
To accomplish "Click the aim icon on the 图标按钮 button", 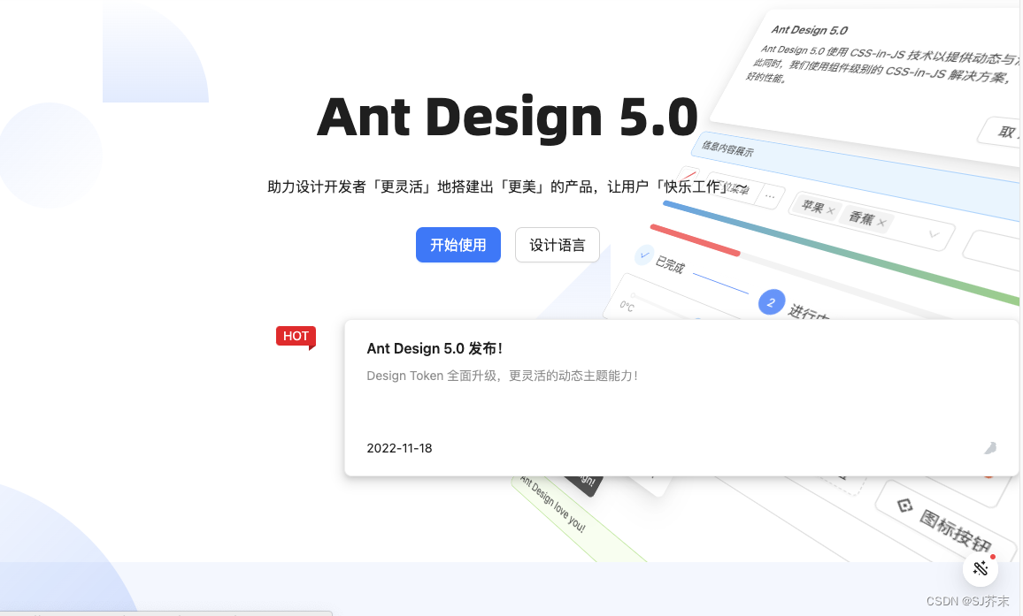I will point(905,506).
